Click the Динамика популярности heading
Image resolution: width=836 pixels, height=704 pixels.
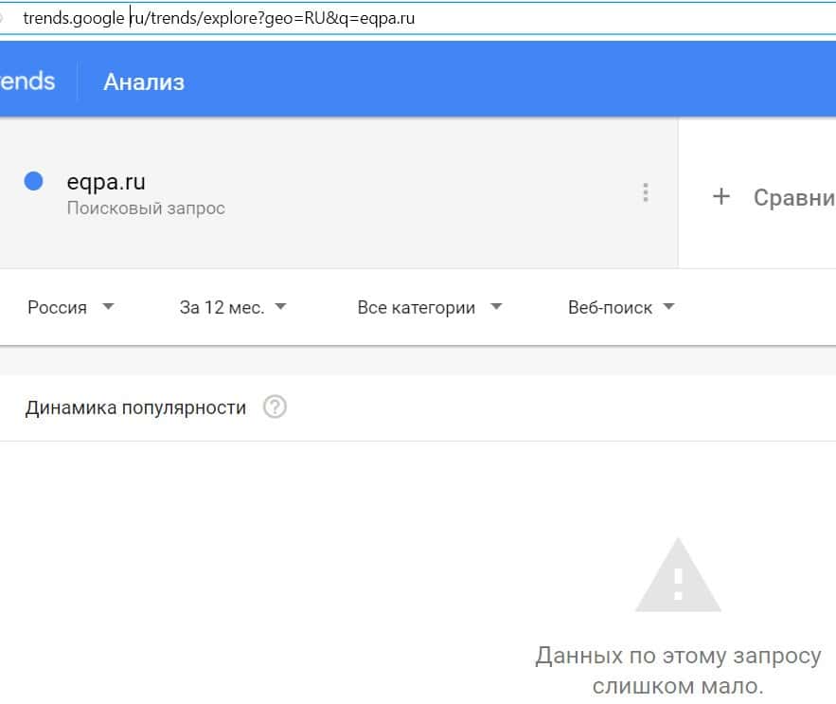coord(135,407)
